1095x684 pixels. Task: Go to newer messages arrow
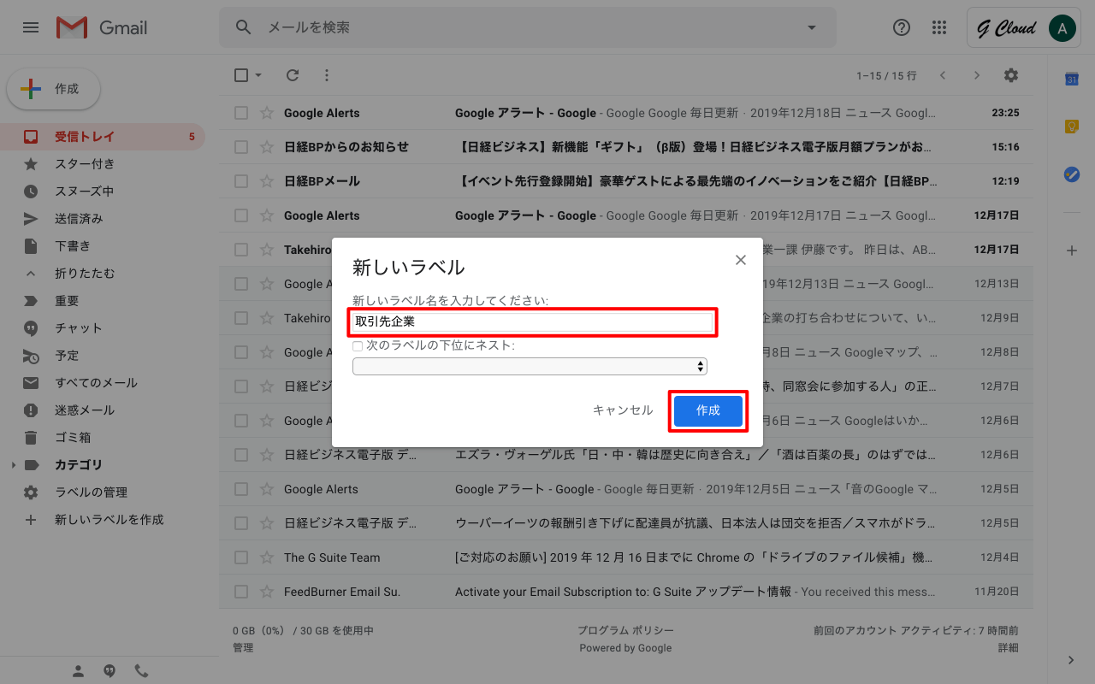[x=943, y=75]
